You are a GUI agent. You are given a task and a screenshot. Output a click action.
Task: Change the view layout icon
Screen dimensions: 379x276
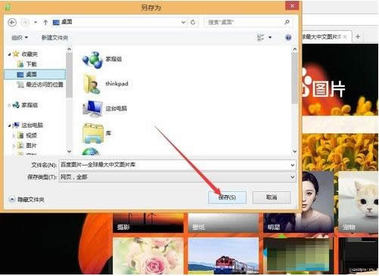260,38
